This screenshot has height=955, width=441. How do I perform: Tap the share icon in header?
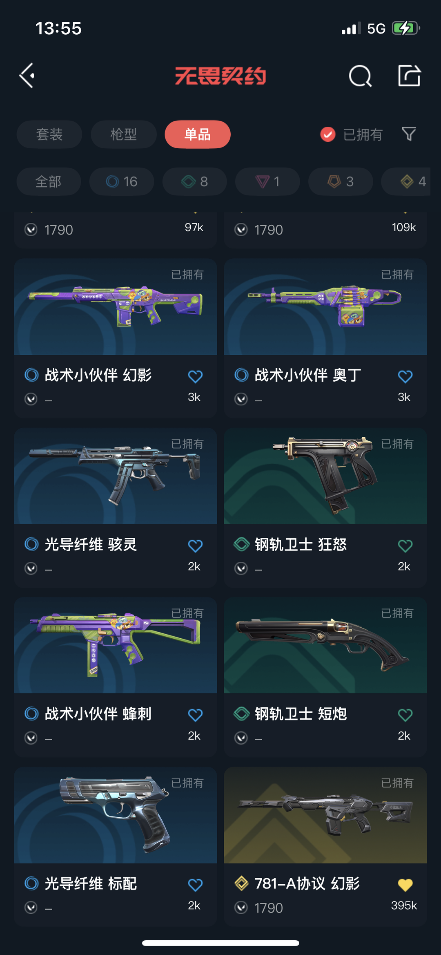click(409, 76)
